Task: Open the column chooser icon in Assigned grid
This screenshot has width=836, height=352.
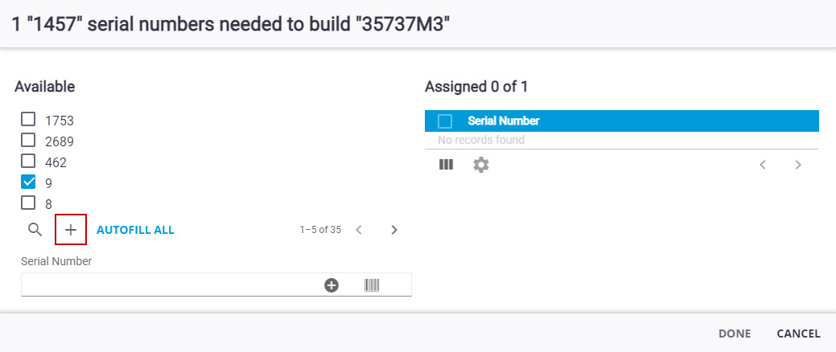Action: point(446,165)
